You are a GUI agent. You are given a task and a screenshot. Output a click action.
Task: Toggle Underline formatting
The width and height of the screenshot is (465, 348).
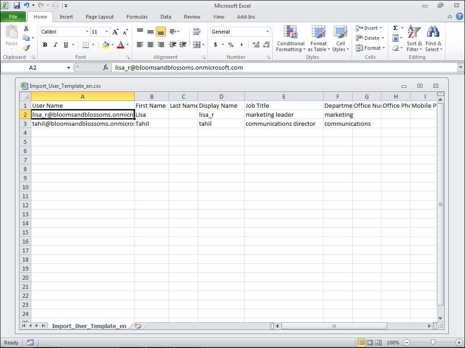(x=66, y=45)
